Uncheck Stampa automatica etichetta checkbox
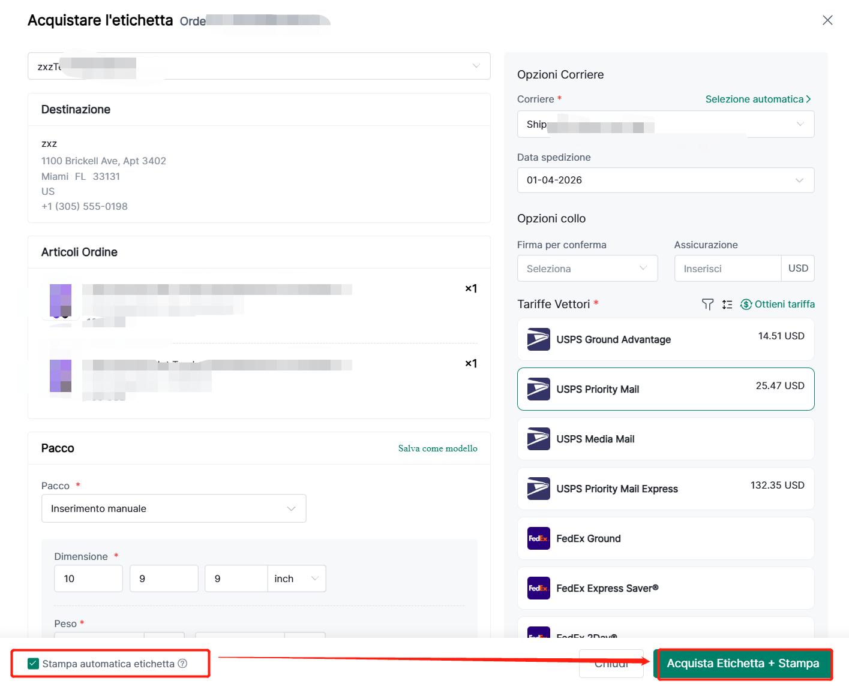Viewport: 849px width, 687px height. (x=34, y=664)
